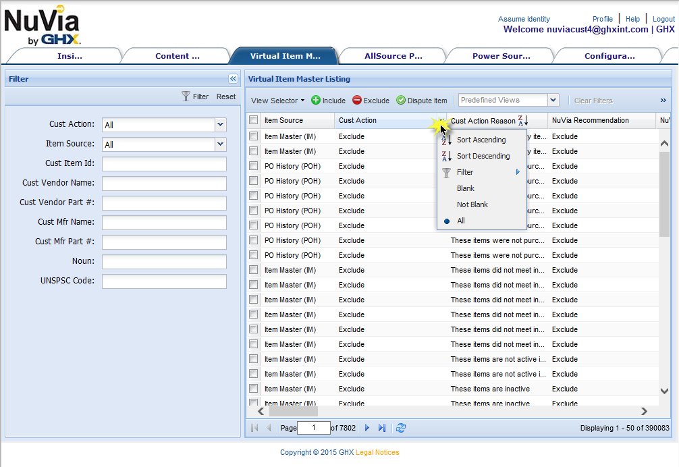Switch to the Power Sour... tab
Image resolution: width=679 pixels, height=467 pixels.
tap(501, 56)
